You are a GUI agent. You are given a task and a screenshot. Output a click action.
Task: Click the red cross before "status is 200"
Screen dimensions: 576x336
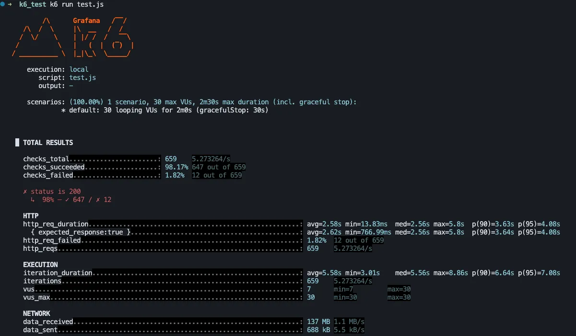click(x=25, y=191)
